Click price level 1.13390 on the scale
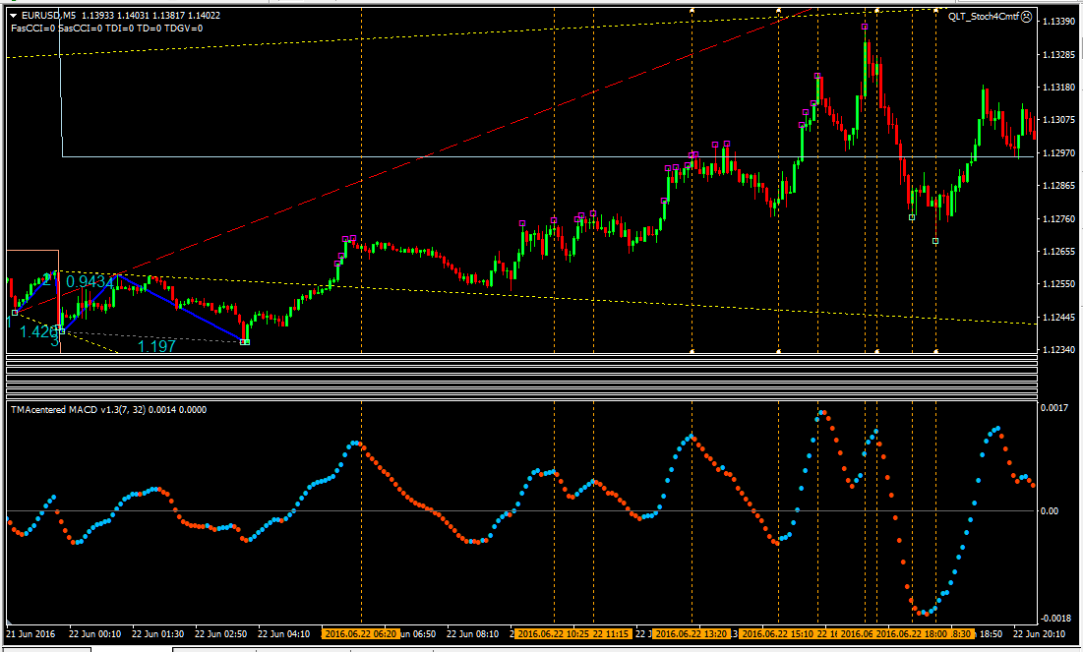Image resolution: width=1083 pixels, height=652 pixels. pyautogui.click(x=1058, y=22)
